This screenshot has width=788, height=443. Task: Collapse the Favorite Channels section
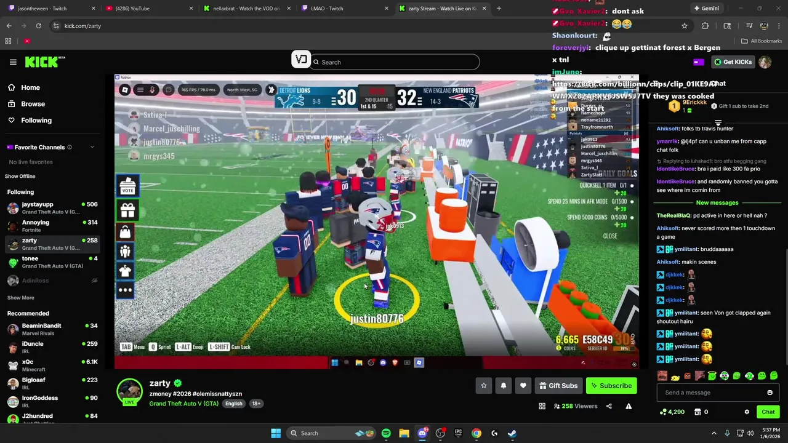pyautogui.click(x=92, y=147)
